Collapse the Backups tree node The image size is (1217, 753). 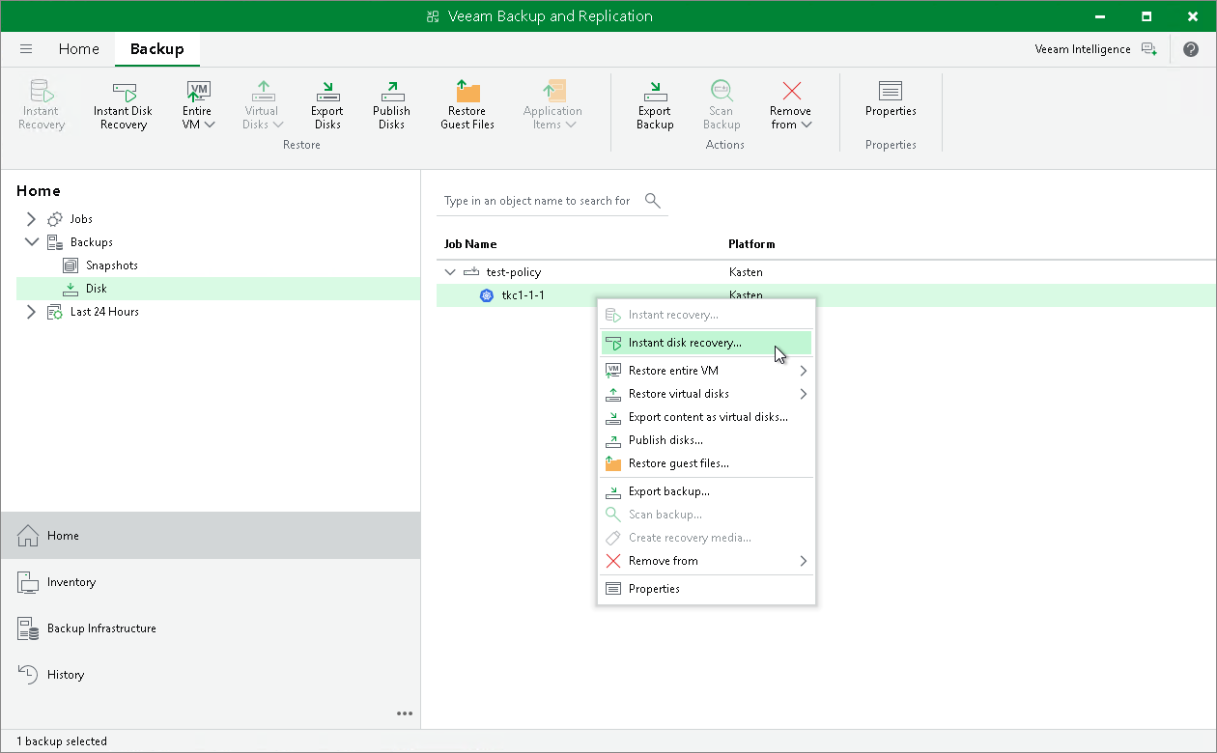point(32,242)
